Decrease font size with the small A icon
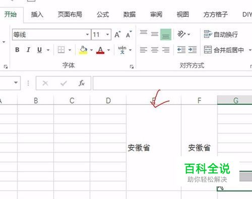Image resolution: width=252 pixels, height=199 pixels. coord(129,34)
